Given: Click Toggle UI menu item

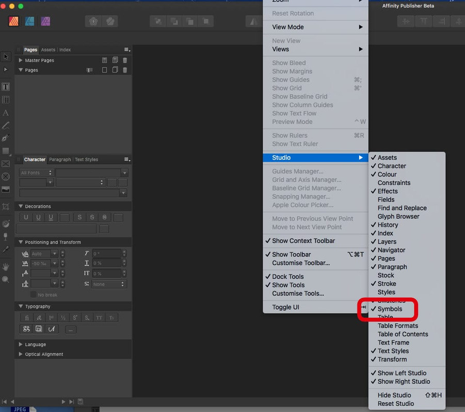Looking at the screenshot, I should coord(315,307).
